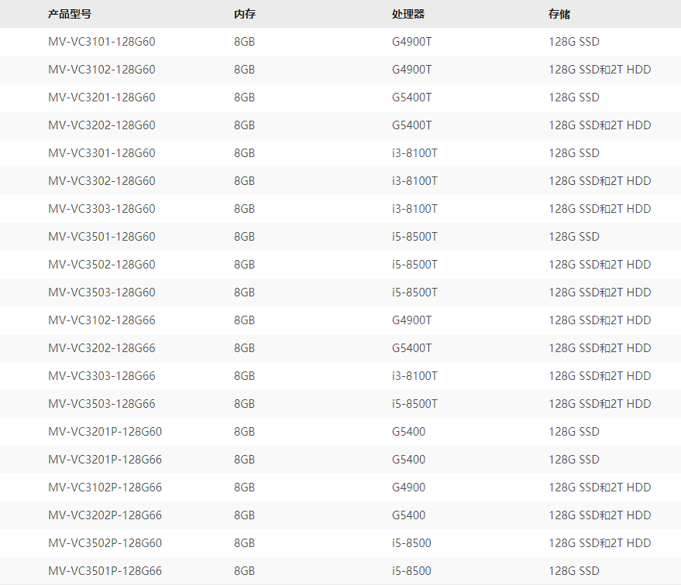Click model MV-VC3303-128G60
The width and height of the screenshot is (681, 585).
[x=101, y=209]
